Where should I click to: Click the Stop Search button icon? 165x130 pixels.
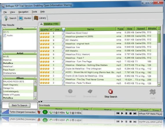click(111, 92)
